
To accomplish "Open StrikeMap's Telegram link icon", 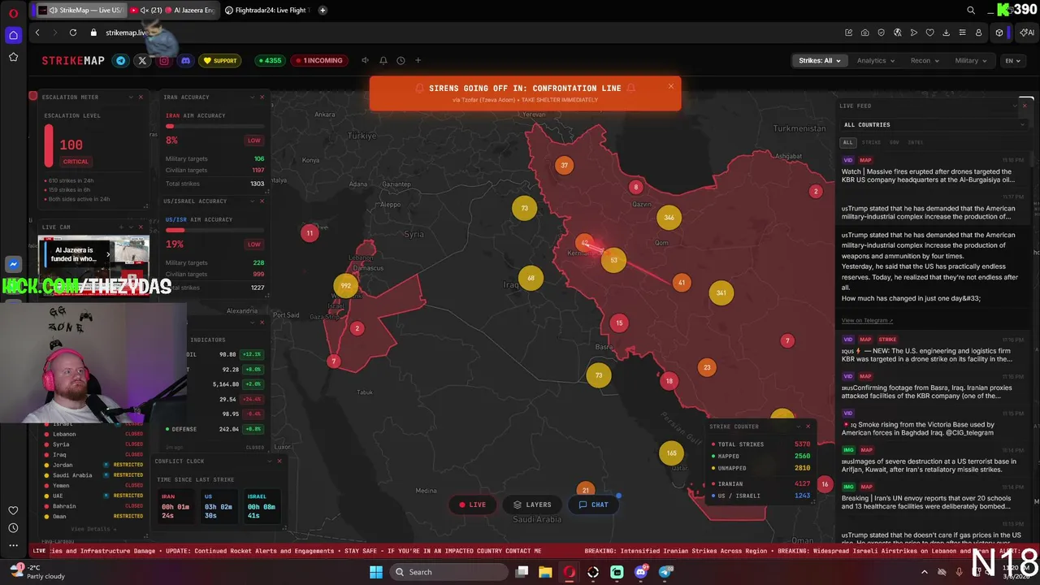I will coord(121,60).
